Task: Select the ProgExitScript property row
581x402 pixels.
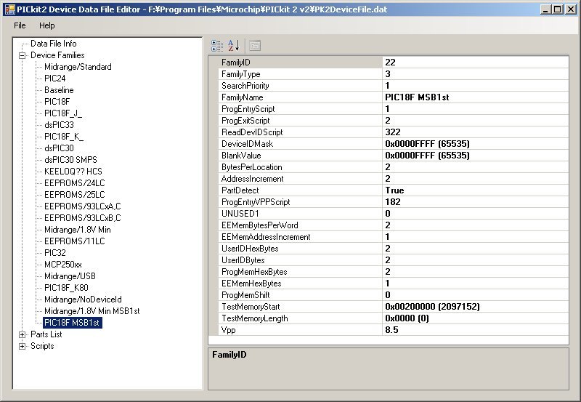Action: (394, 121)
